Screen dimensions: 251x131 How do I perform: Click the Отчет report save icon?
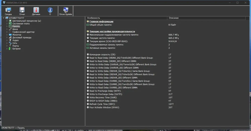coord(22,10)
